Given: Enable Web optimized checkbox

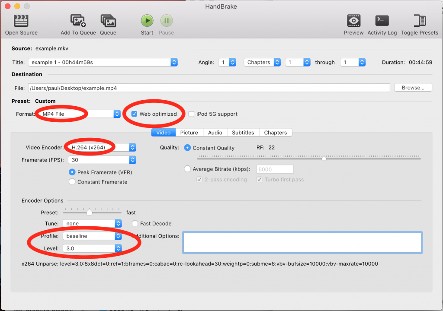Looking at the screenshot, I should pyautogui.click(x=135, y=114).
